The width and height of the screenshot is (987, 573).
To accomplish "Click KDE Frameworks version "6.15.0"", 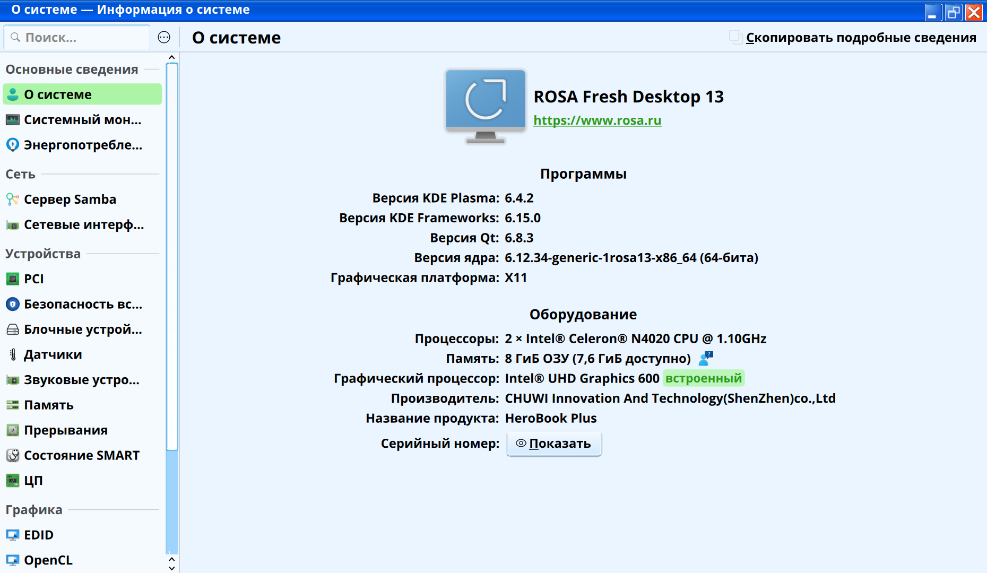I will click(x=523, y=218).
